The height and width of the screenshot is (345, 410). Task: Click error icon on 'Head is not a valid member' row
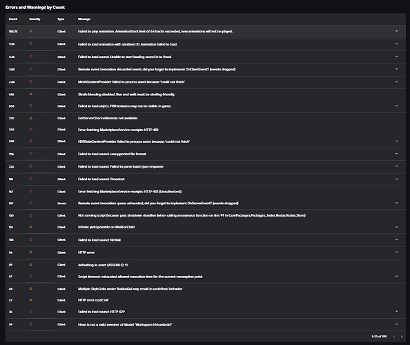(31, 324)
